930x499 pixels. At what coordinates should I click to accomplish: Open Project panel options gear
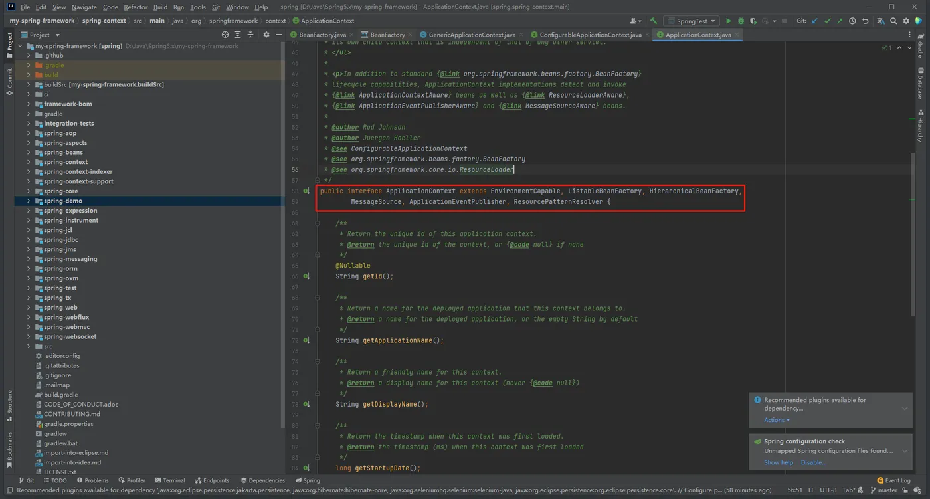(266, 35)
